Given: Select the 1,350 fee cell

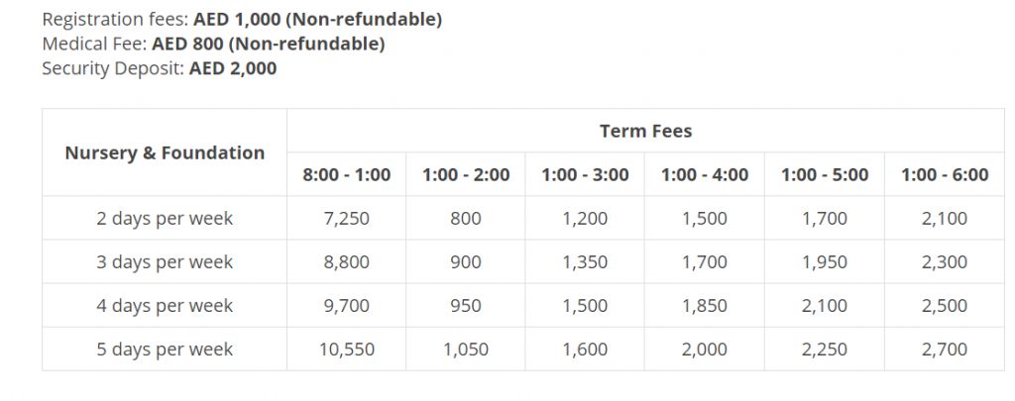Looking at the screenshot, I should click(585, 262).
